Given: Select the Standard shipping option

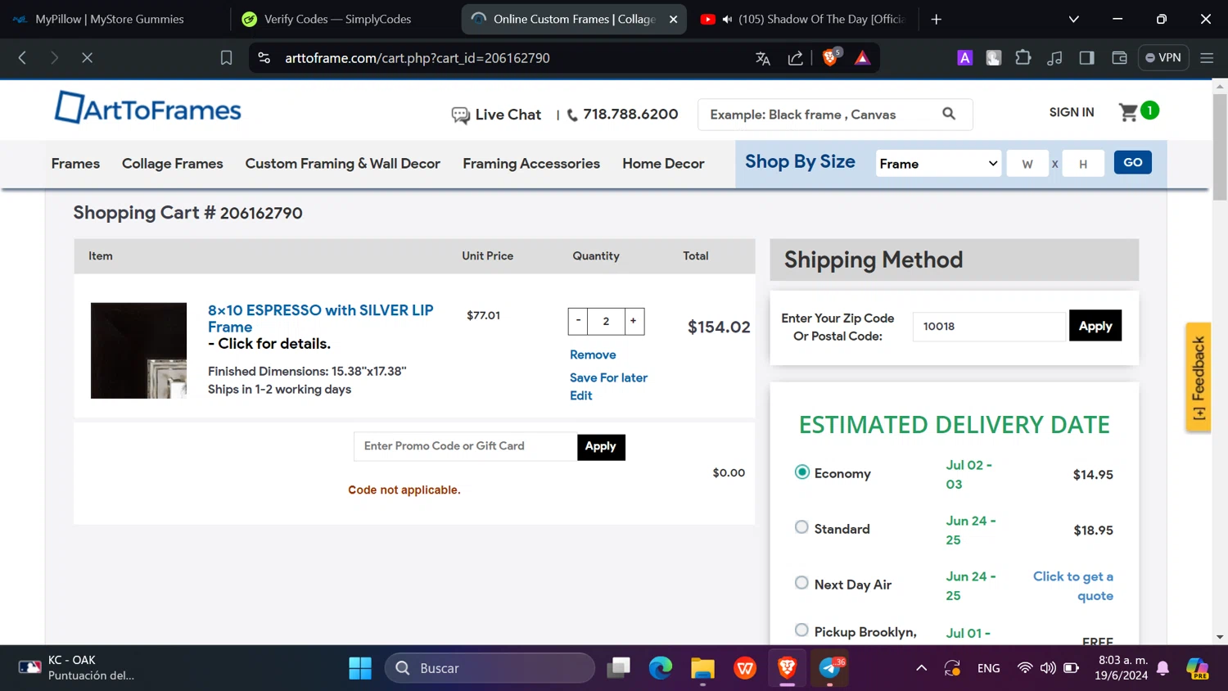Looking at the screenshot, I should (802, 527).
